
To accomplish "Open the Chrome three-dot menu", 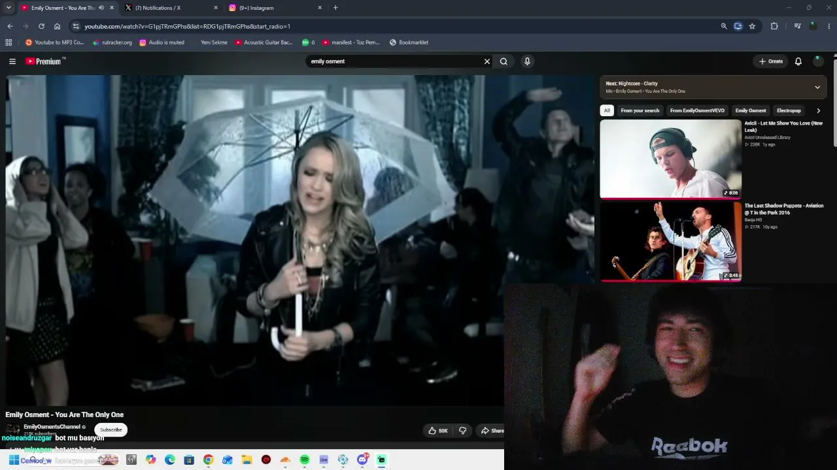I will [829, 26].
